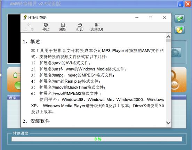Click the 刷新 refresh toolbar button
This screenshot has width=192, height=150.
(63, 27)
